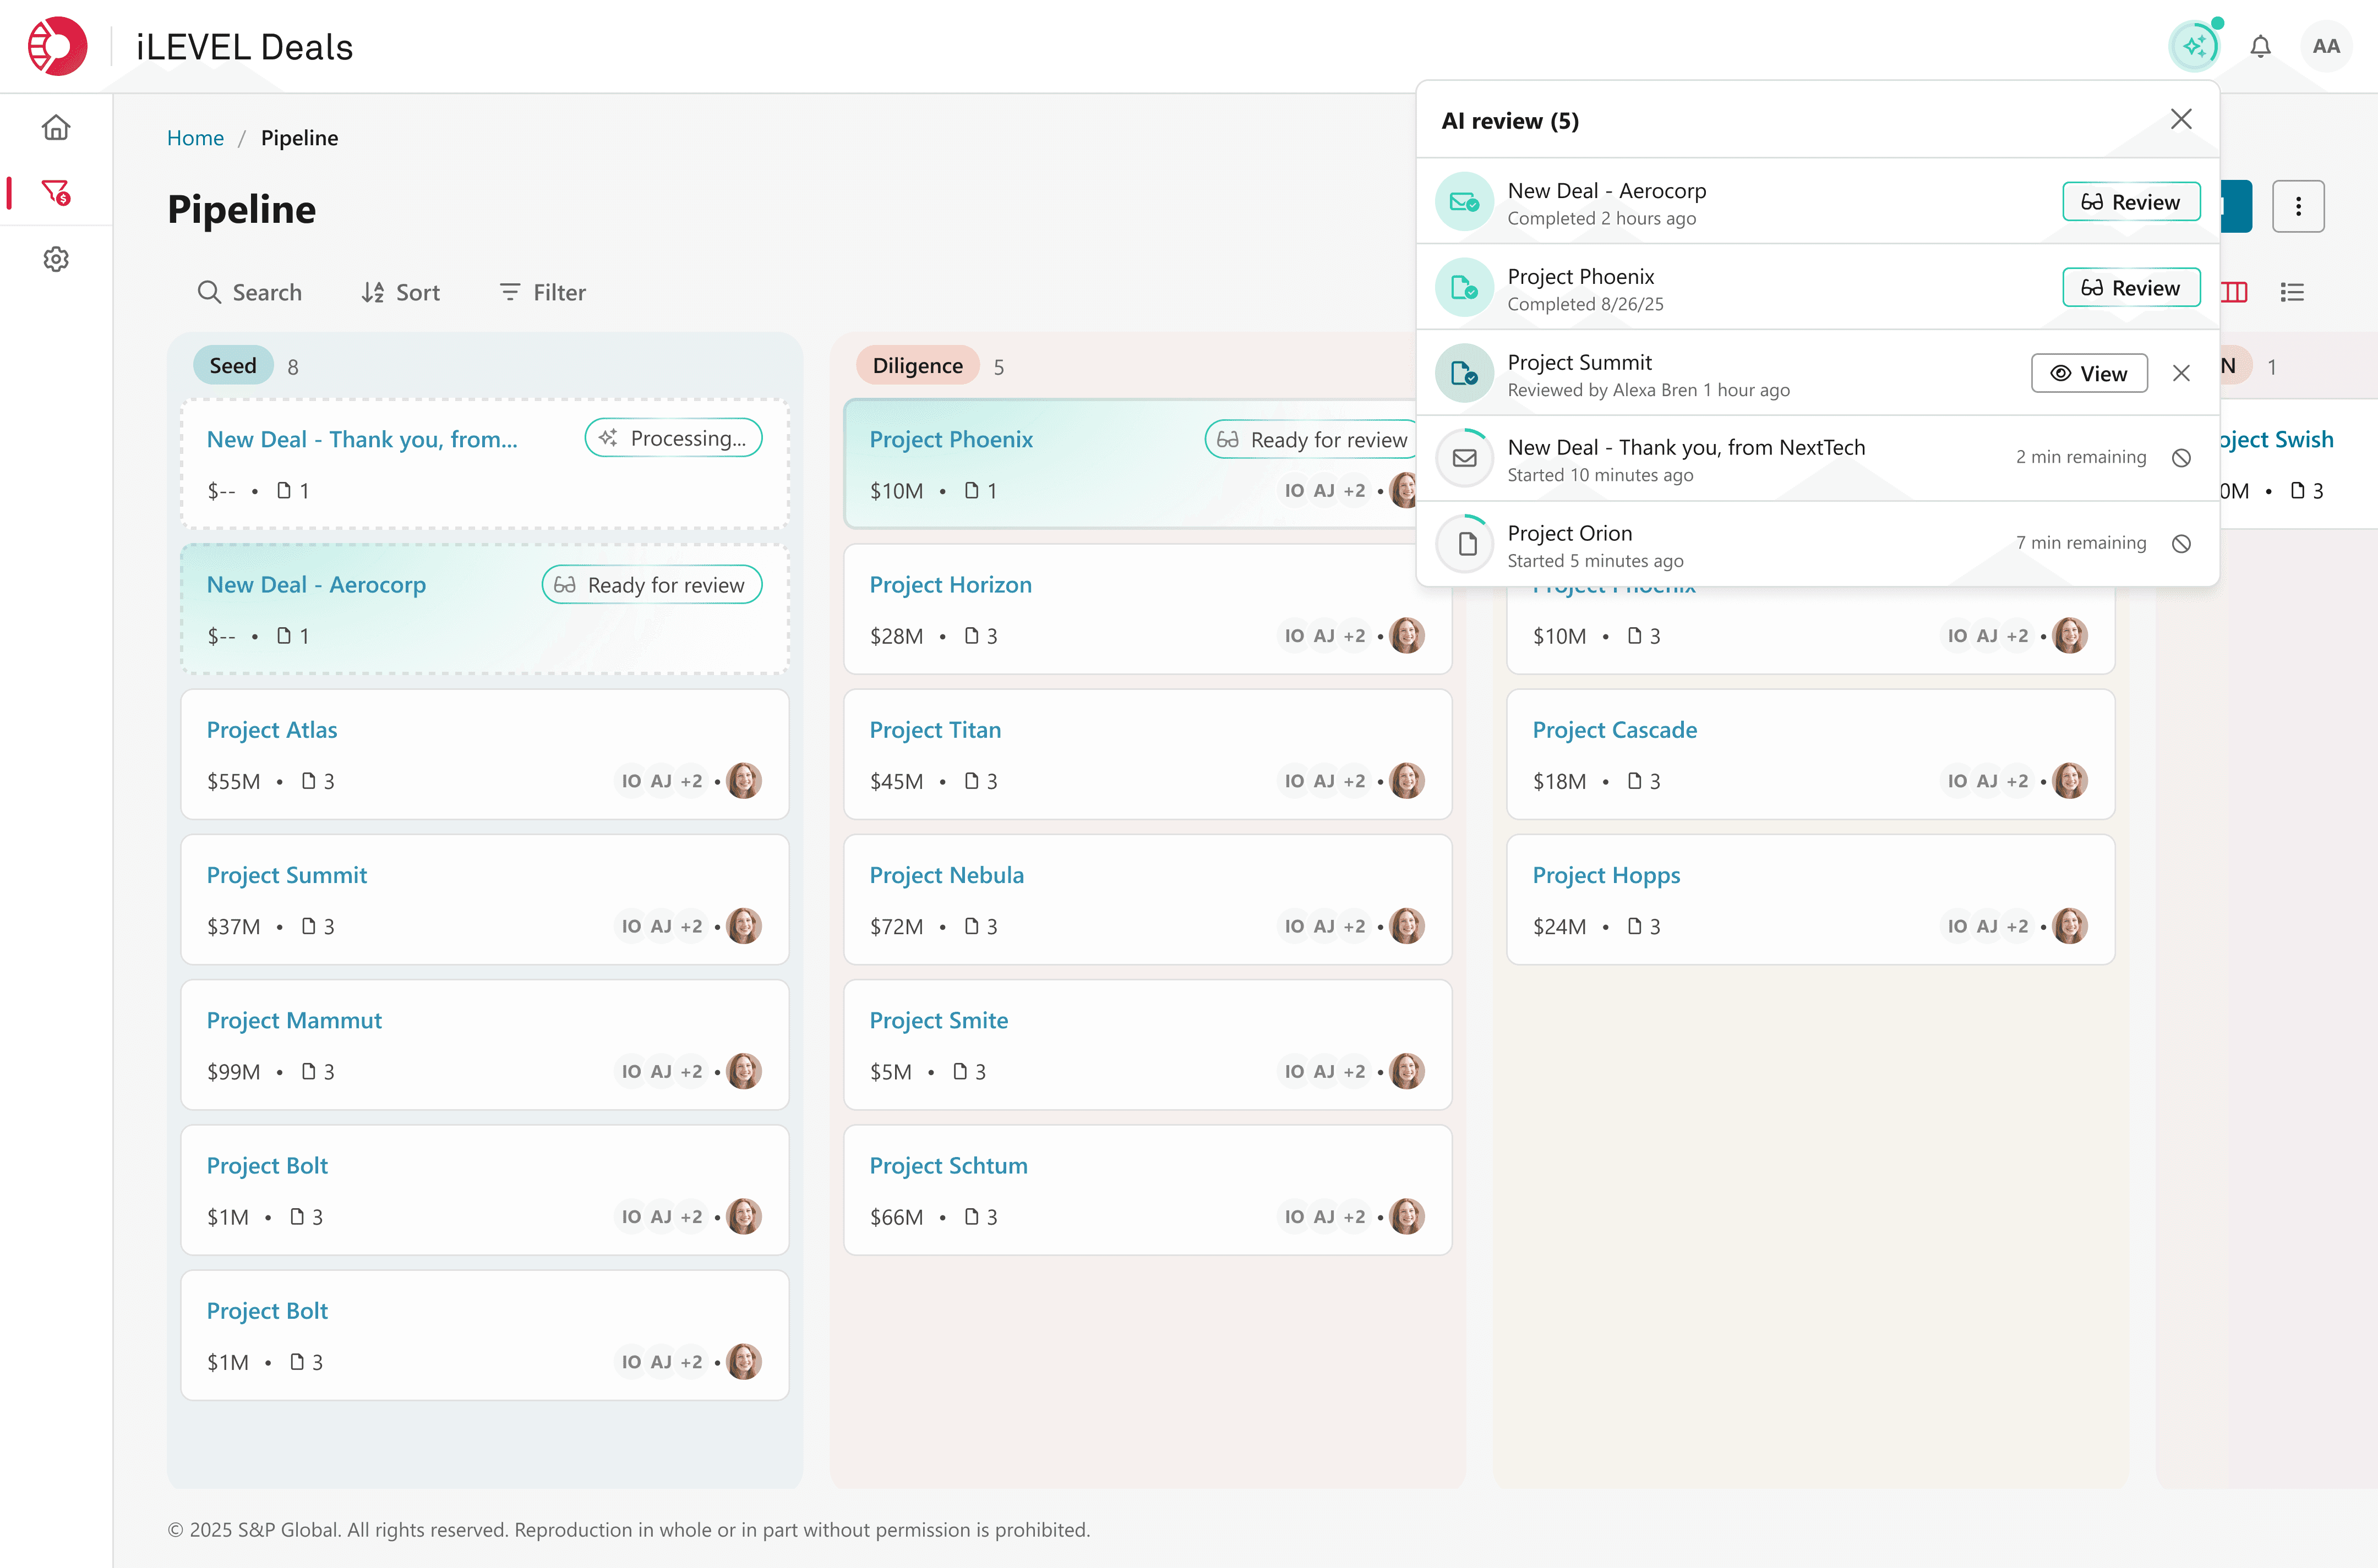Go to Home breadcrumb link
Image resolution: width=2378 pixels, height=1568 pixels.
pos(195,138)
